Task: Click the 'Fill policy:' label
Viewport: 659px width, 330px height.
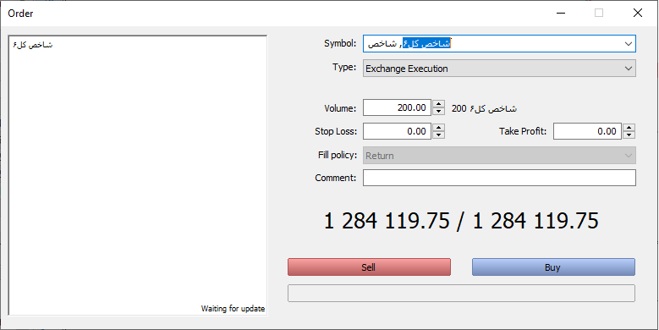Action: pyautogui.click(x=338, y=155)
